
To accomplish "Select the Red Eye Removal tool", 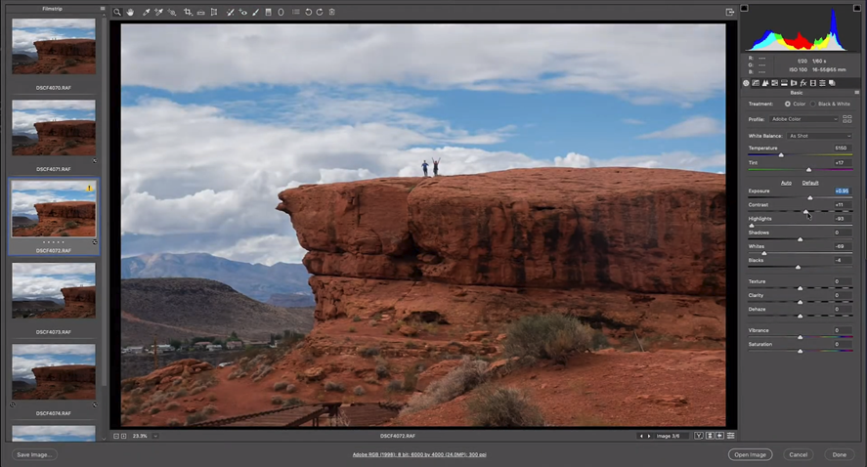I will 242,12.
